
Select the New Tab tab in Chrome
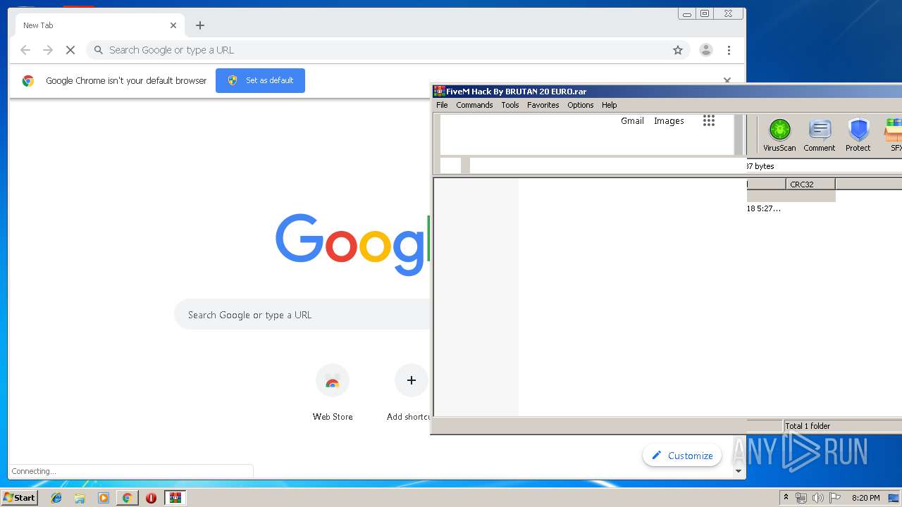(x=99, y=25)
